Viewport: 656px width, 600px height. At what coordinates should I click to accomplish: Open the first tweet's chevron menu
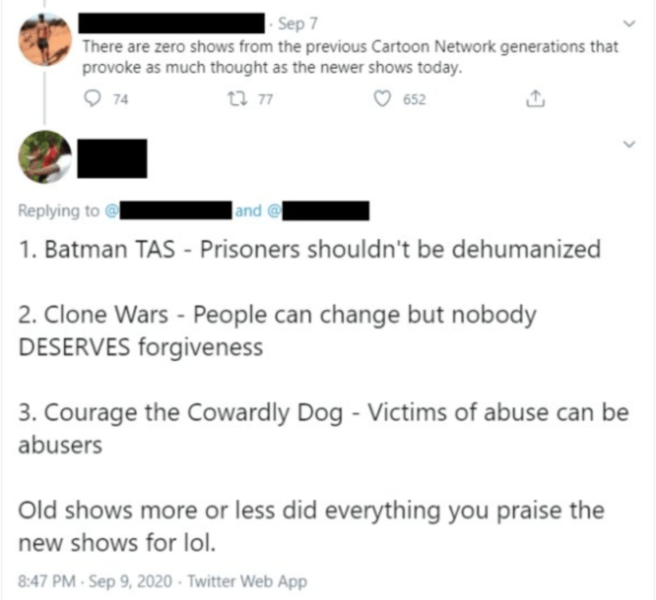pyautogui.click(x=629, y=24)
